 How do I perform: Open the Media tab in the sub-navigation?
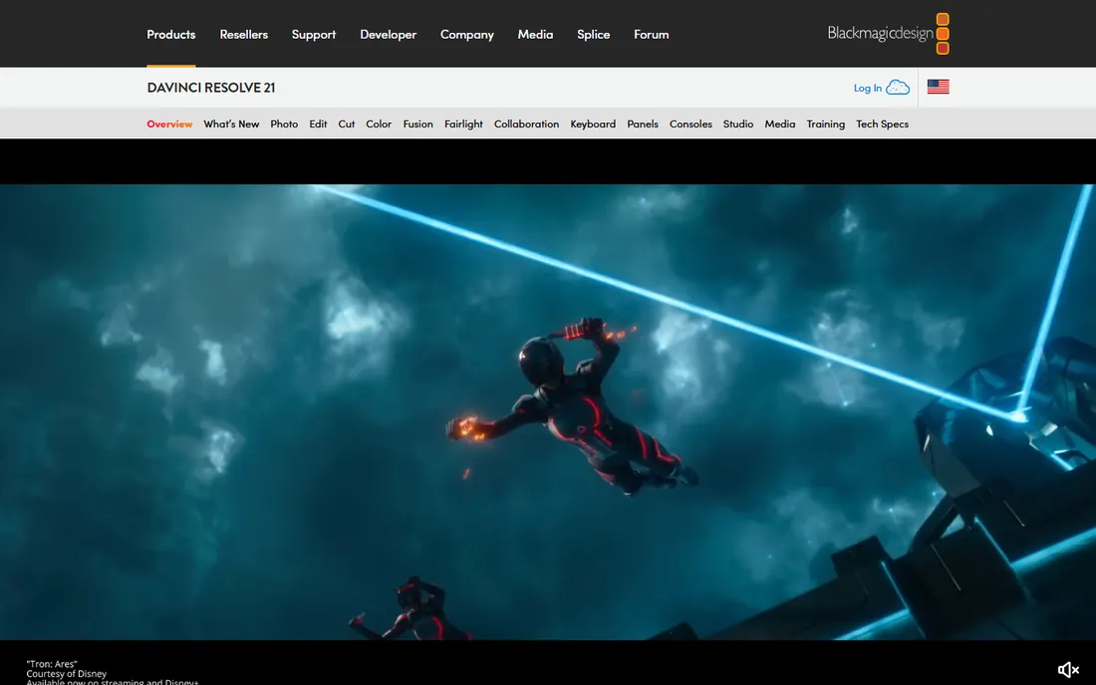(780, 123)
